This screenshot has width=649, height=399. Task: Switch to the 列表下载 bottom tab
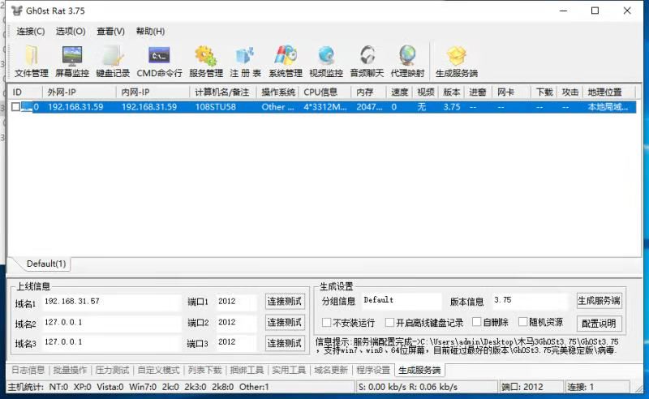[205, 370]
